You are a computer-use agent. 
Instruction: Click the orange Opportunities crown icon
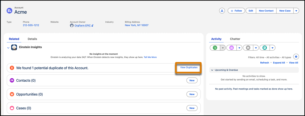[12, 94]
